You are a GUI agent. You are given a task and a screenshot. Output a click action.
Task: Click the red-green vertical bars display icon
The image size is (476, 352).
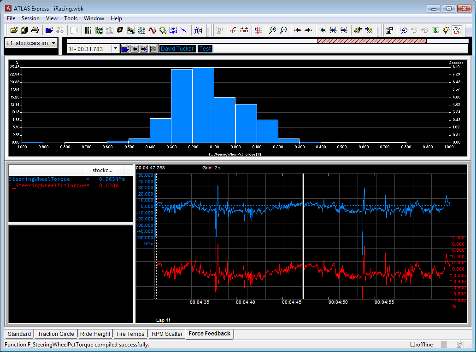click(x=88, y=30)
